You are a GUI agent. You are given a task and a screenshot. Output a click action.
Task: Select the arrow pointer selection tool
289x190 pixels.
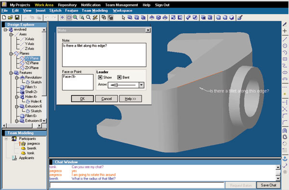point(123,17)
